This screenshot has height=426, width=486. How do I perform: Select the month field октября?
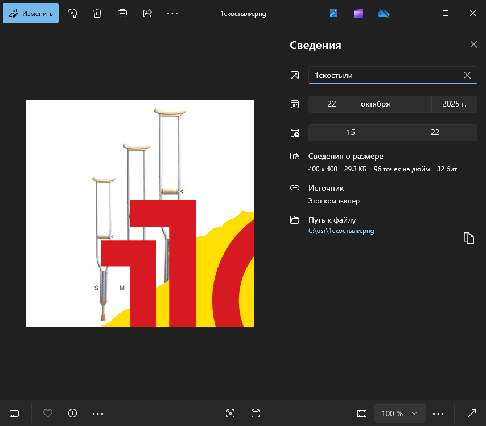[393, 104]
